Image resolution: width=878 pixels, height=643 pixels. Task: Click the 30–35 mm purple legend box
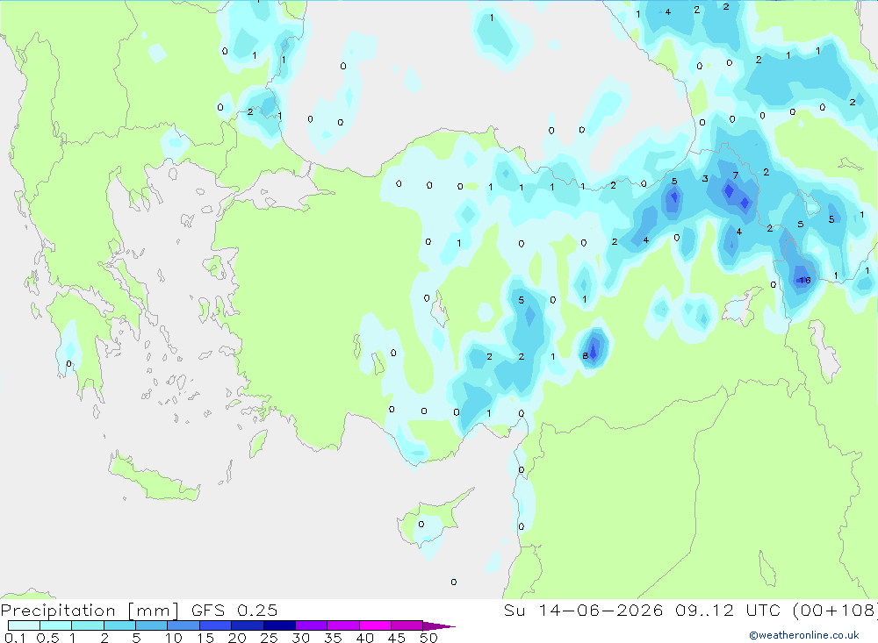click(312, 625)
